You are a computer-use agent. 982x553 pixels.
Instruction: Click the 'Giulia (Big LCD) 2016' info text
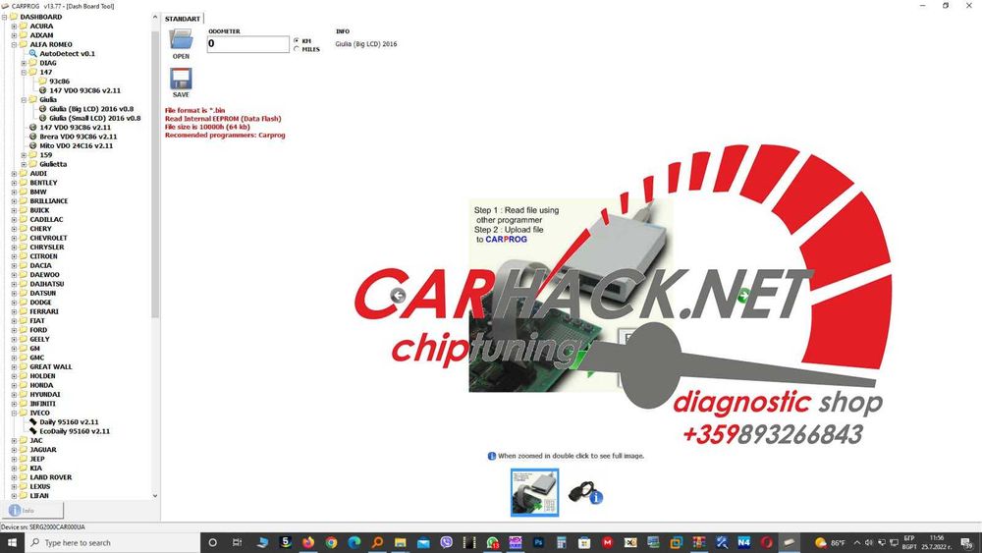coord(365,44)
